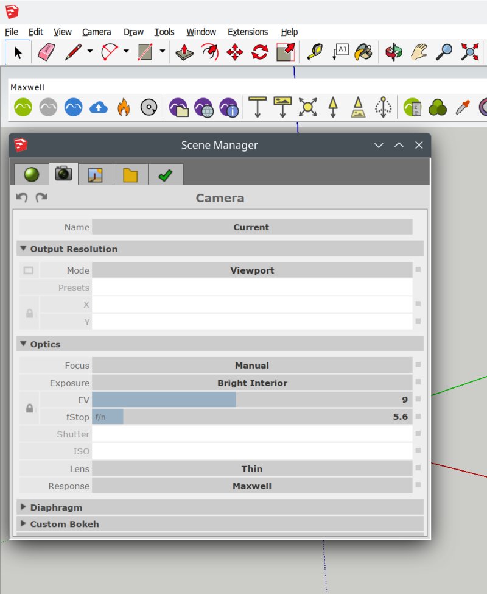Choose the Text label A1 tool
The image size is (487, 594).
click(340, 52)
